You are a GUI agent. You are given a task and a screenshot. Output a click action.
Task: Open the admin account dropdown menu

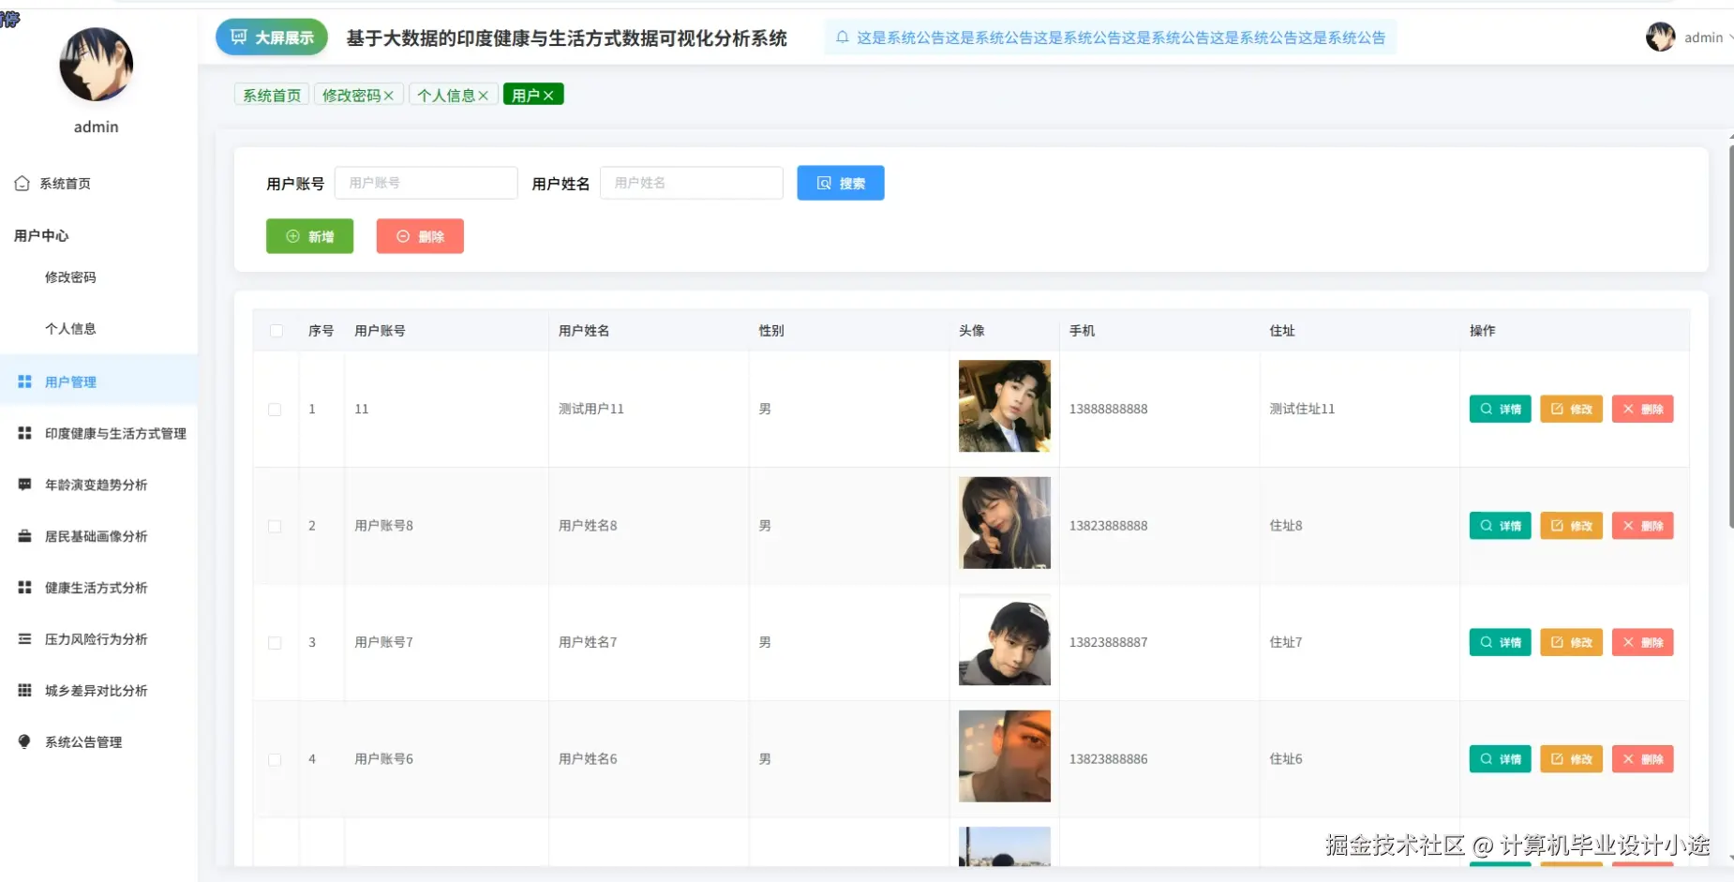coord(1699,37)
